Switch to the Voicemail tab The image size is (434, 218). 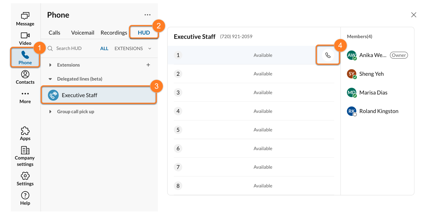click(82, 33)
